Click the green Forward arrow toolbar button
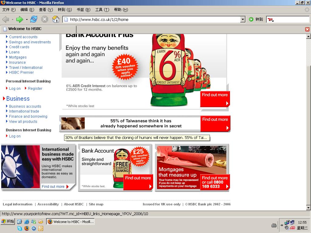311x233 pixels. tap(19, 19)
